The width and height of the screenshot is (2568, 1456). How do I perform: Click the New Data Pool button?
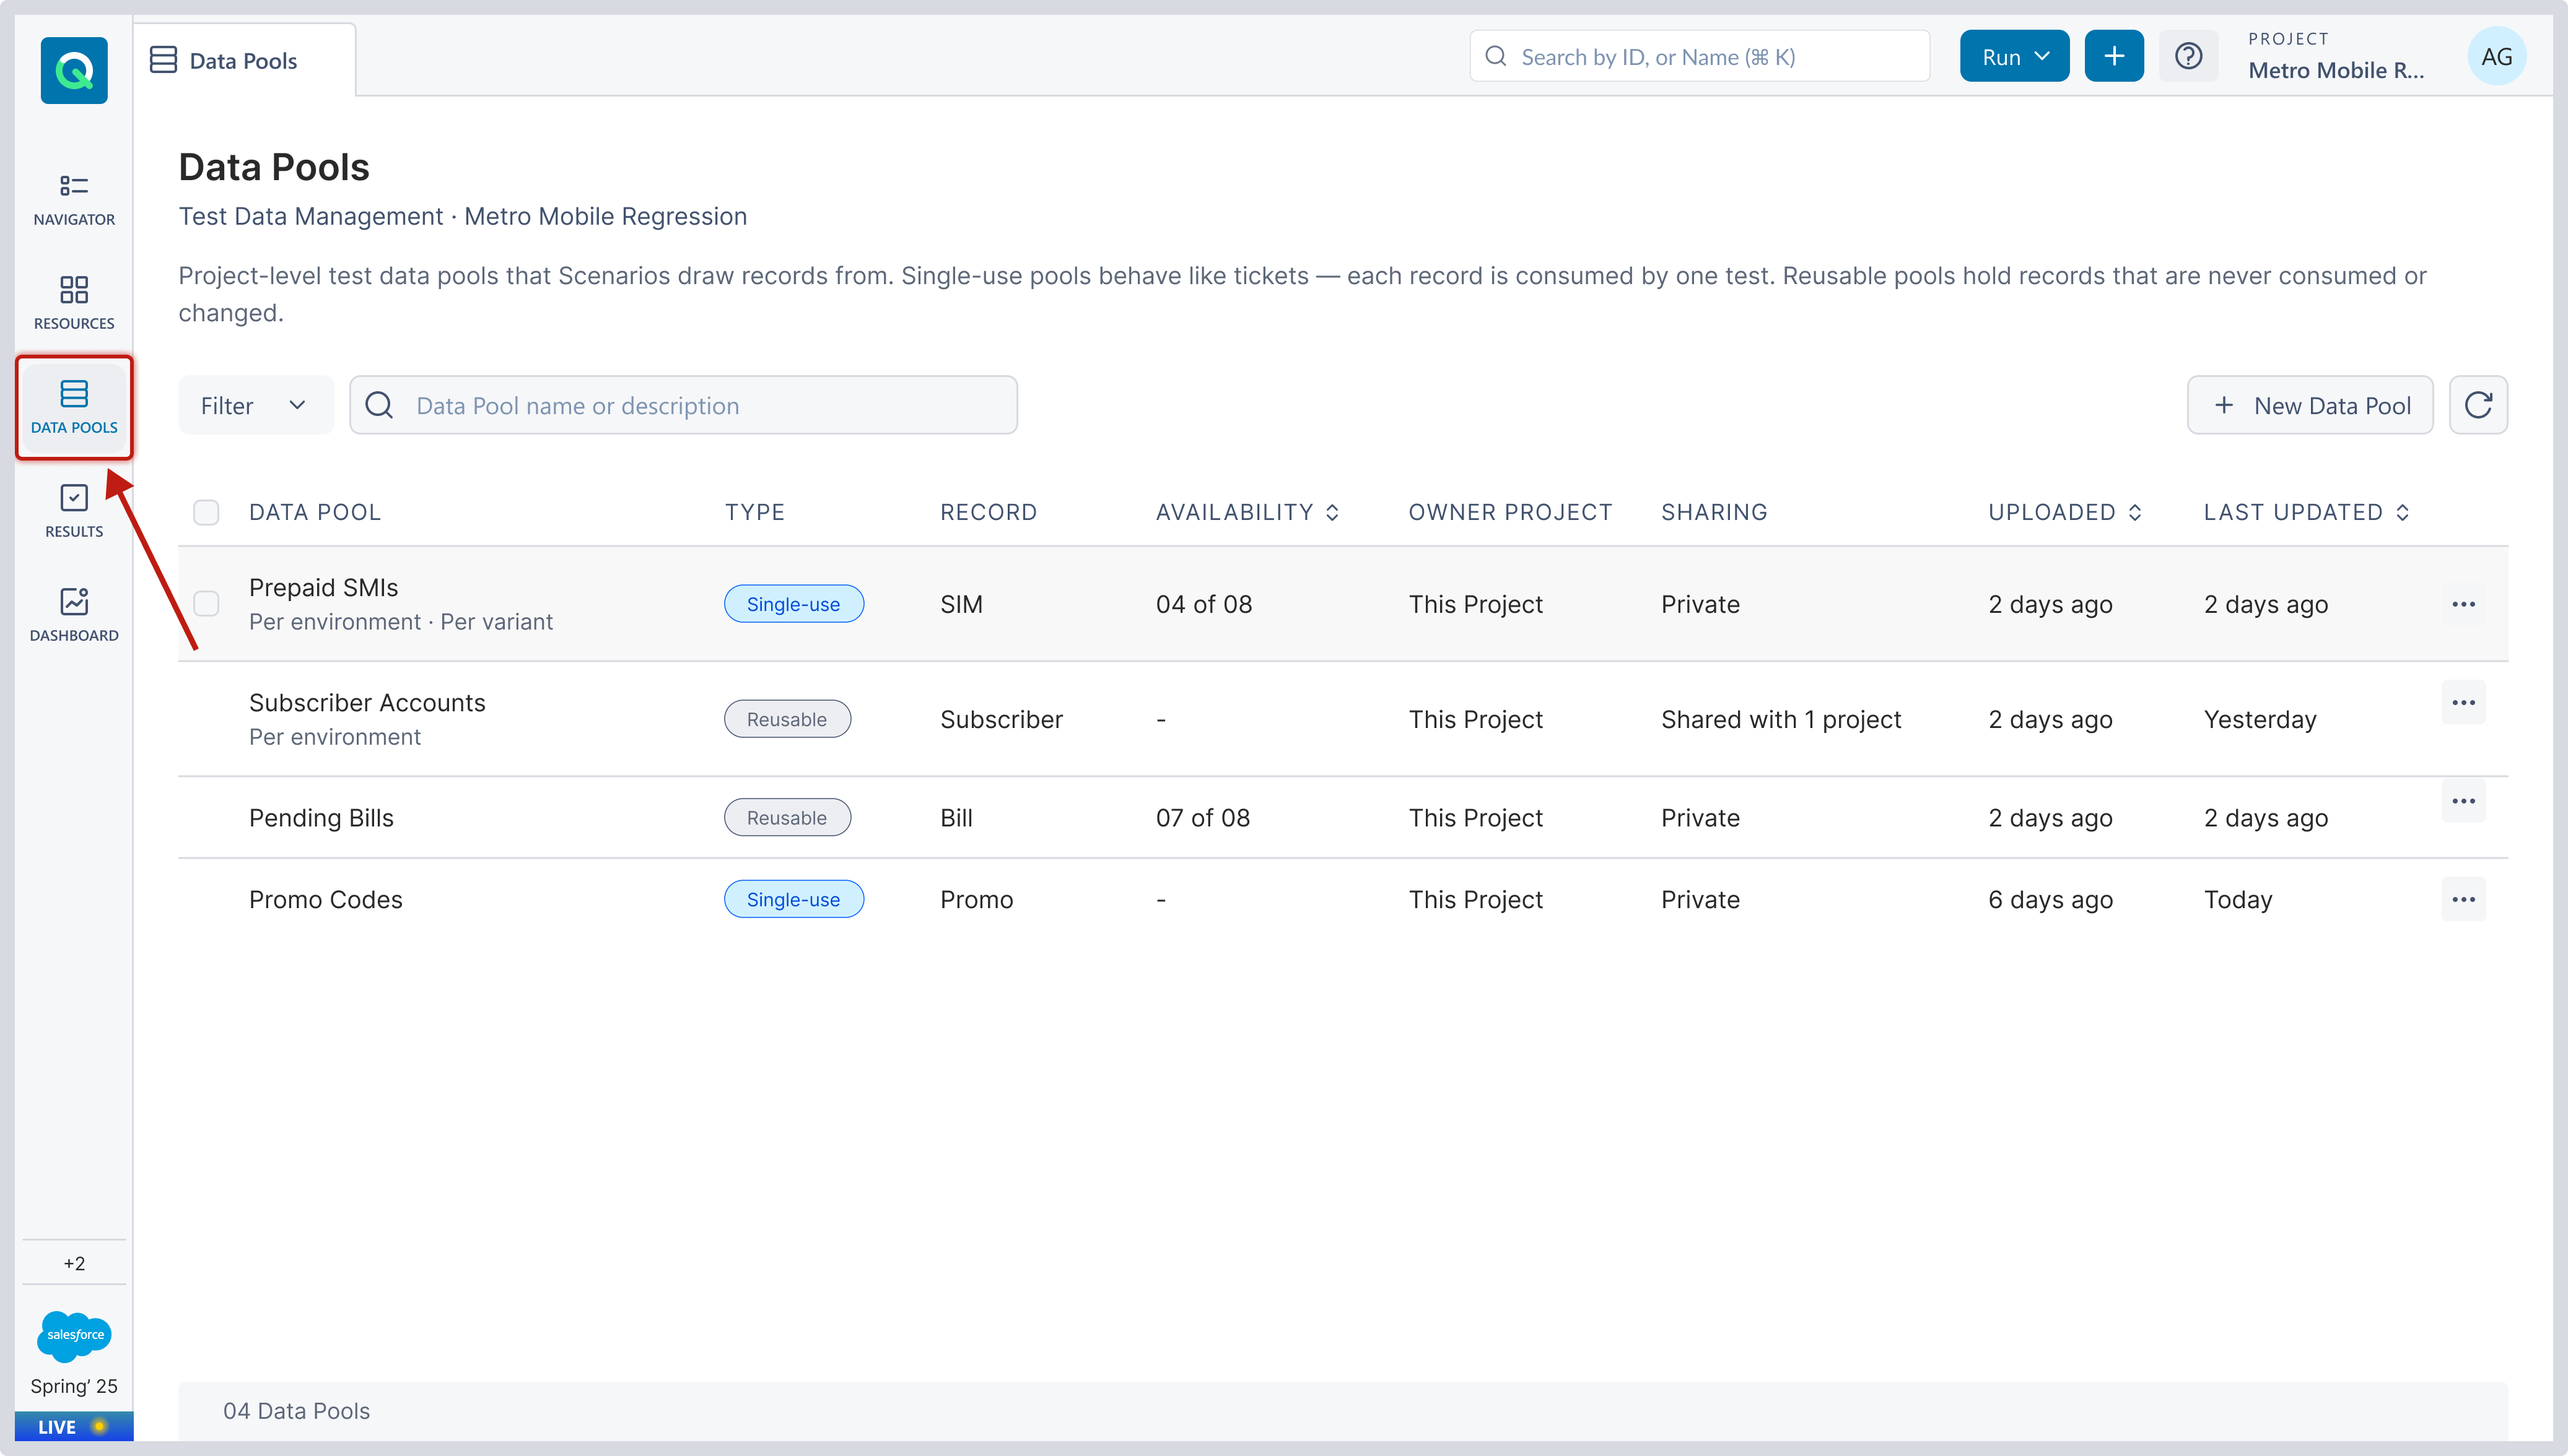(x=2309, y=405)
